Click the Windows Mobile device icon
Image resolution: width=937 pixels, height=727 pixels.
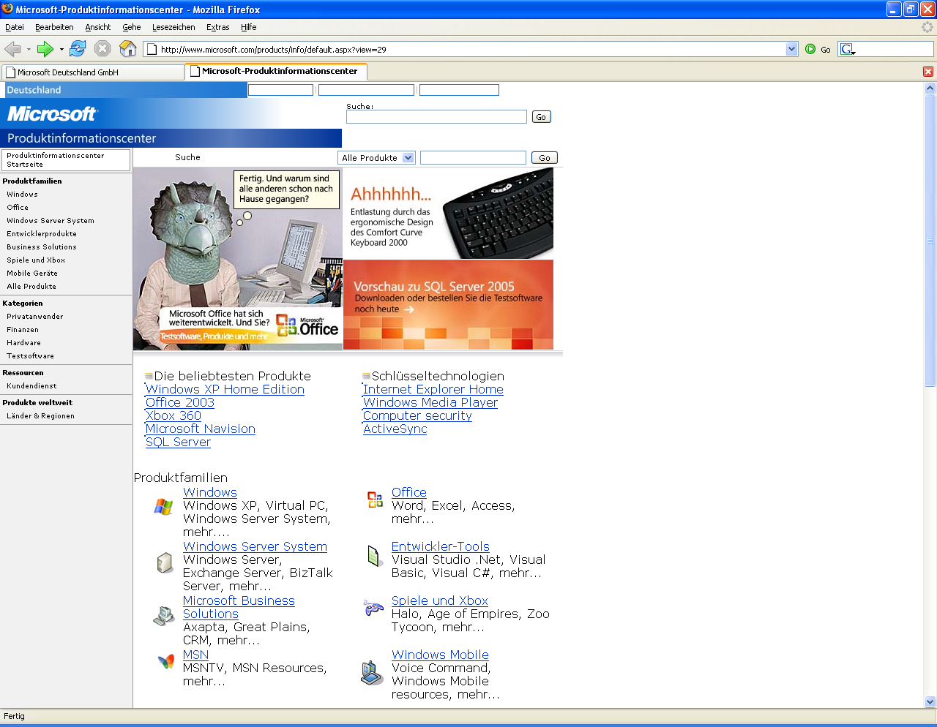[372, 673]
